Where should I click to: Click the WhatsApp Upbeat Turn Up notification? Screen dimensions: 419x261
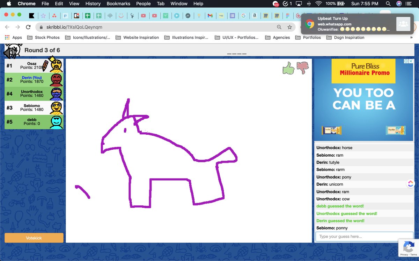click(356, 24)
